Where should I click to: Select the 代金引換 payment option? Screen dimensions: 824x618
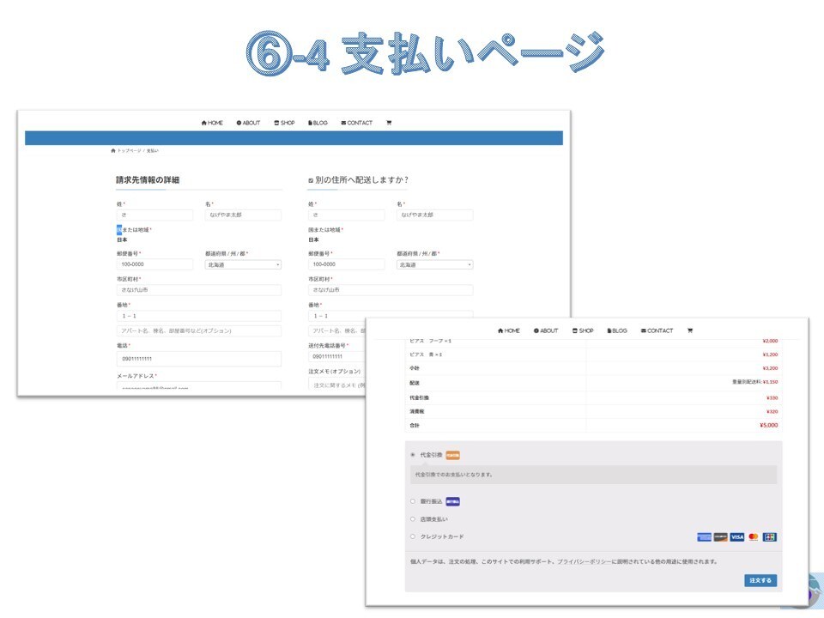click(413, 455)
